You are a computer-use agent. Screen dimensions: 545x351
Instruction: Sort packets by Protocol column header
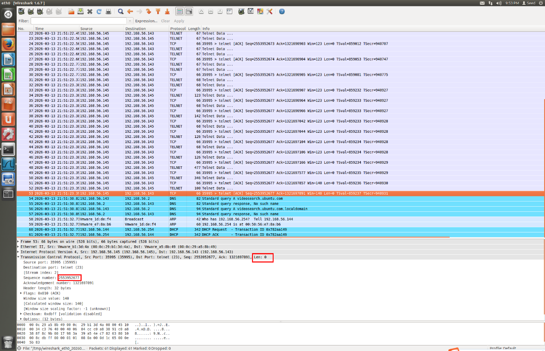pos(177,28)
